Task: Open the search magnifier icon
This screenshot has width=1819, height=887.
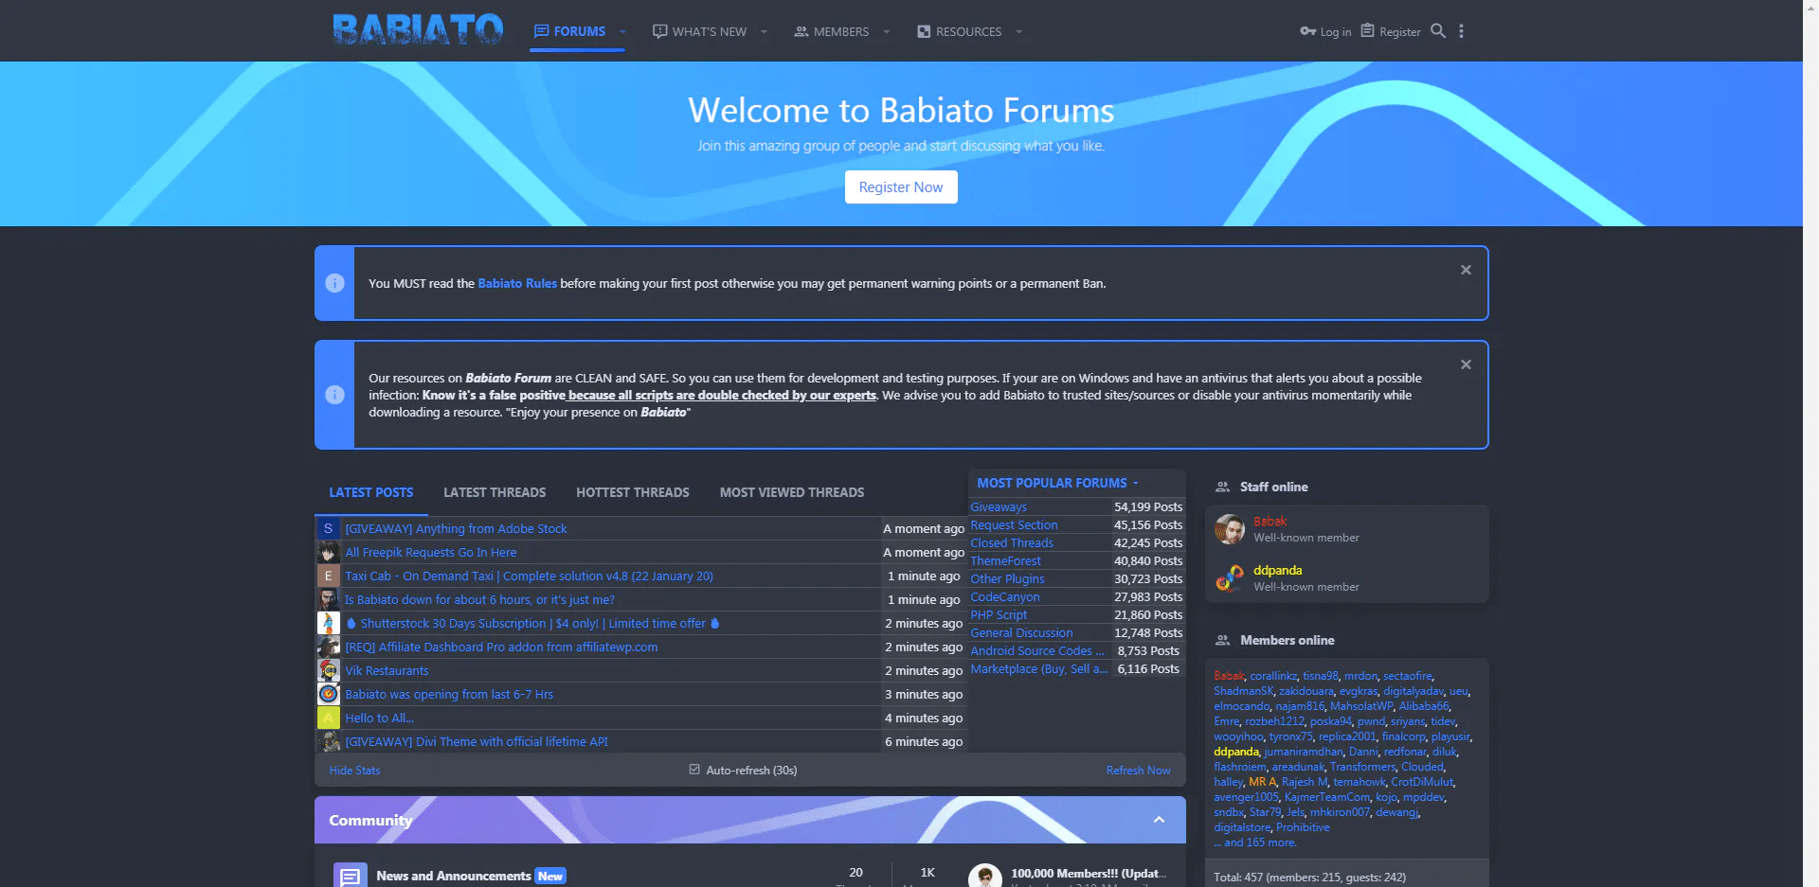Action: 1437,30
